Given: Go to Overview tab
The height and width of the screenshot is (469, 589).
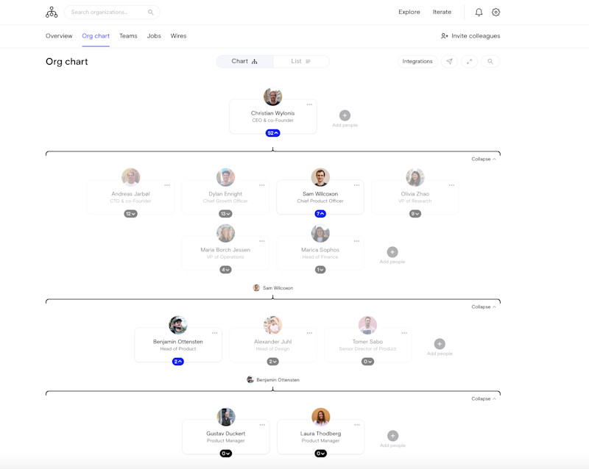Looking at the screenshot, I should coord(59,36).
